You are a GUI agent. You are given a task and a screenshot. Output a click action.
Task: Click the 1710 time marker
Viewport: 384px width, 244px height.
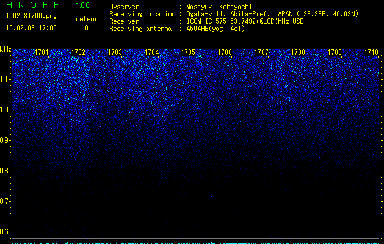(372, 52)
